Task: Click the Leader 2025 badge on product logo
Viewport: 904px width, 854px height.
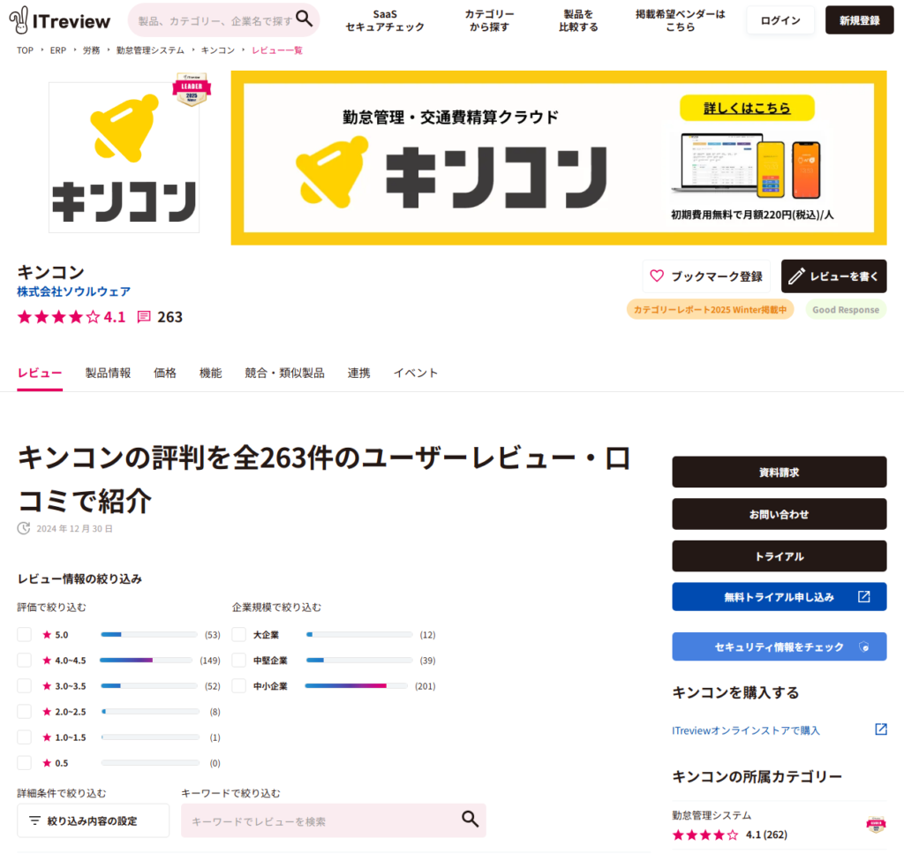Action: (192, 89)
